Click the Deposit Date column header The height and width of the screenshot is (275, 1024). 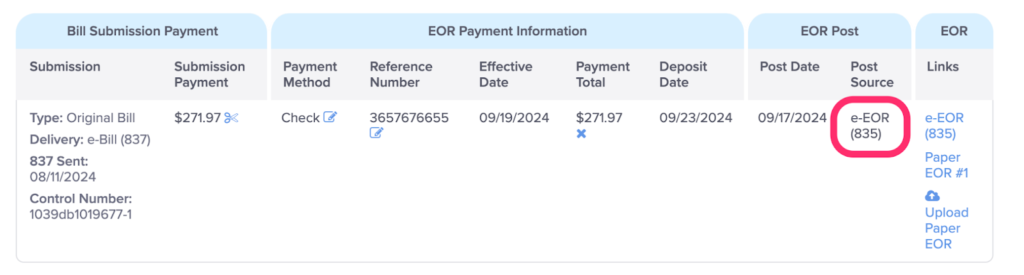click(x=683, y=74)
